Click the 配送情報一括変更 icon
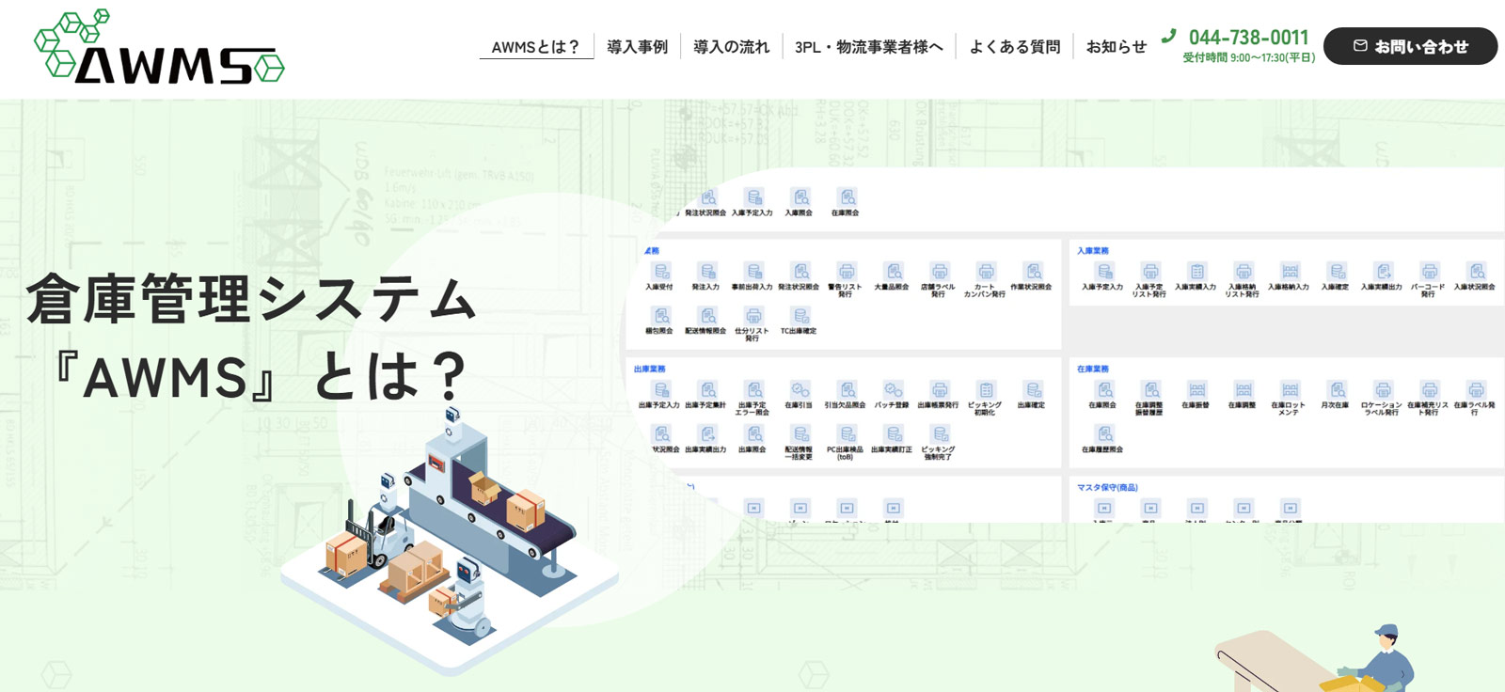This screenshot has width=1505, height=692. [x=800, y=433]
